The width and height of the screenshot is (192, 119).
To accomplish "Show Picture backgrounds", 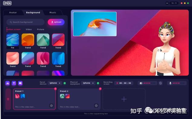I will pos(41,30).
